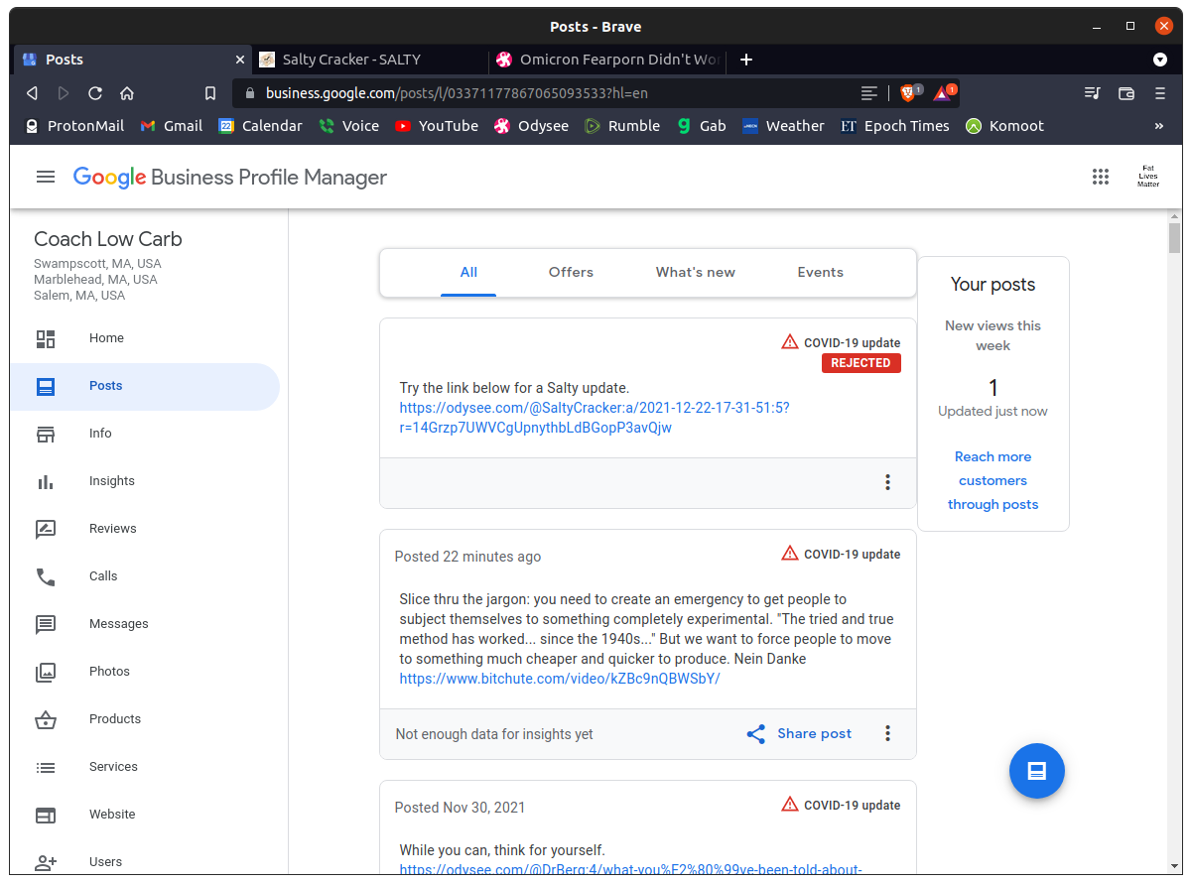
Task: Click the Photos gallery icon
Action: 46,672
